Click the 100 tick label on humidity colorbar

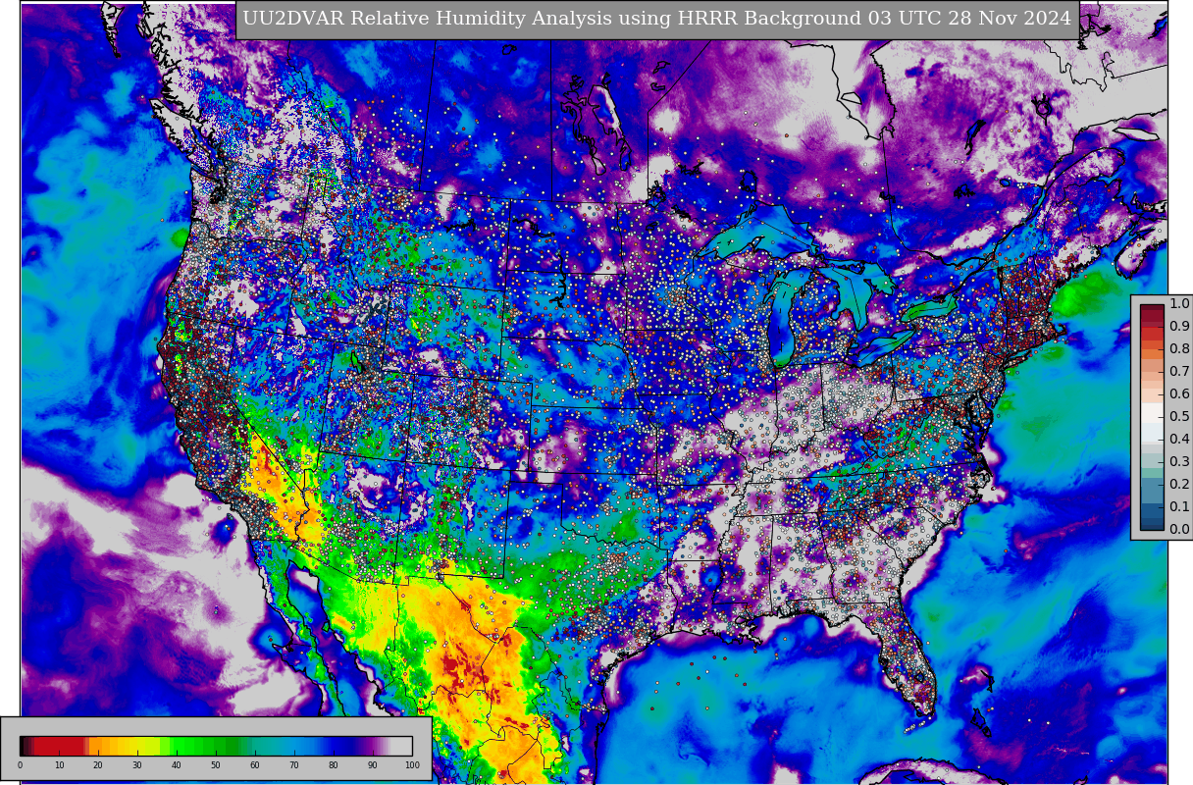(412, 765)
